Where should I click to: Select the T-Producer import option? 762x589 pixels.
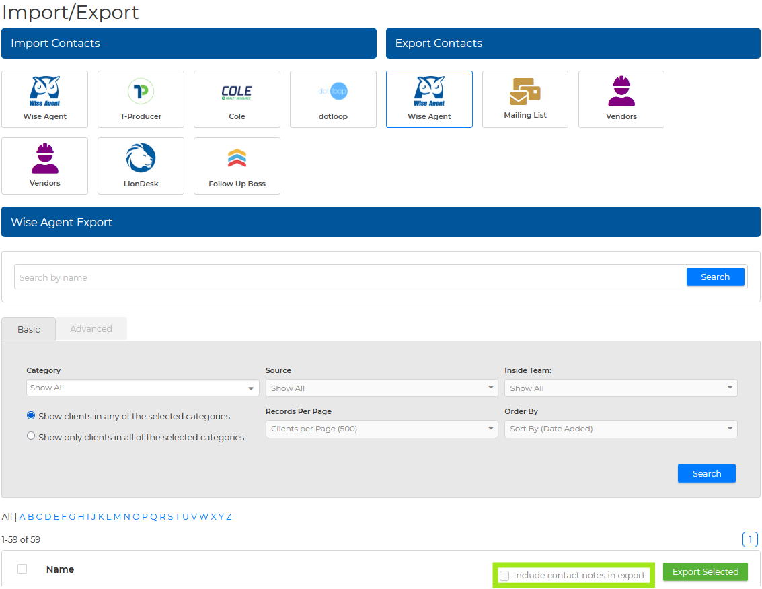(x=141, y=99)
